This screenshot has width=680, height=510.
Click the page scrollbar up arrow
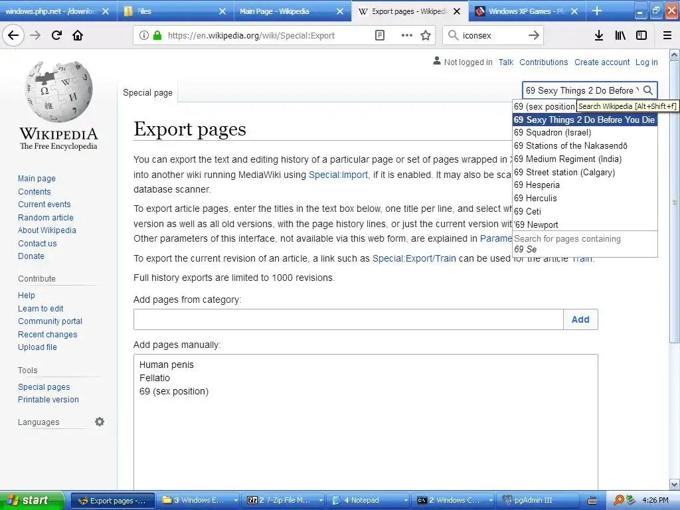click(675, 54)
